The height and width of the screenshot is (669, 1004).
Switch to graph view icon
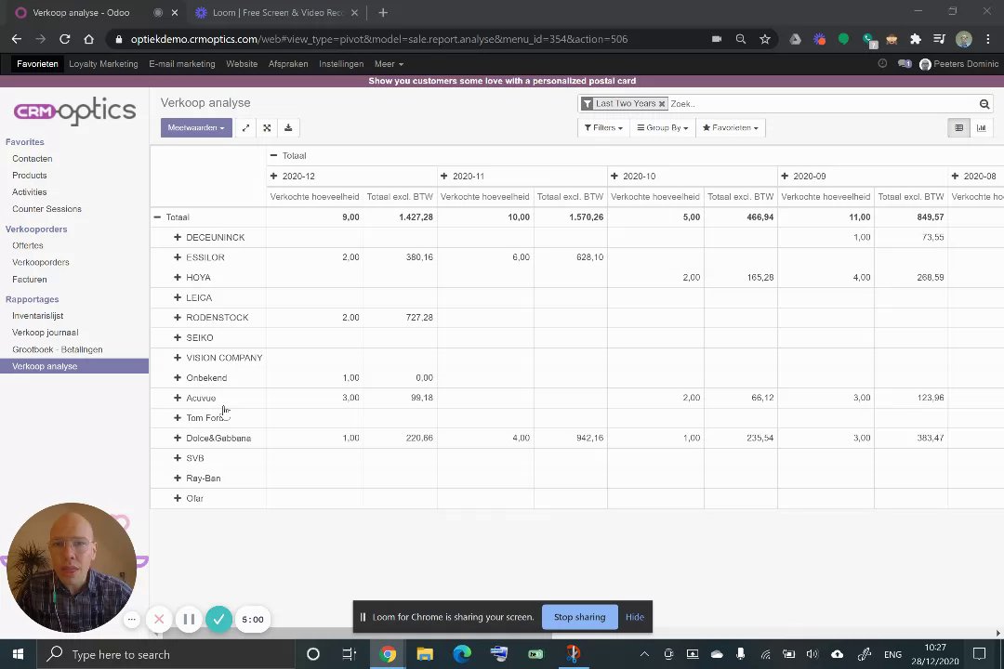[x=981, y=128]
